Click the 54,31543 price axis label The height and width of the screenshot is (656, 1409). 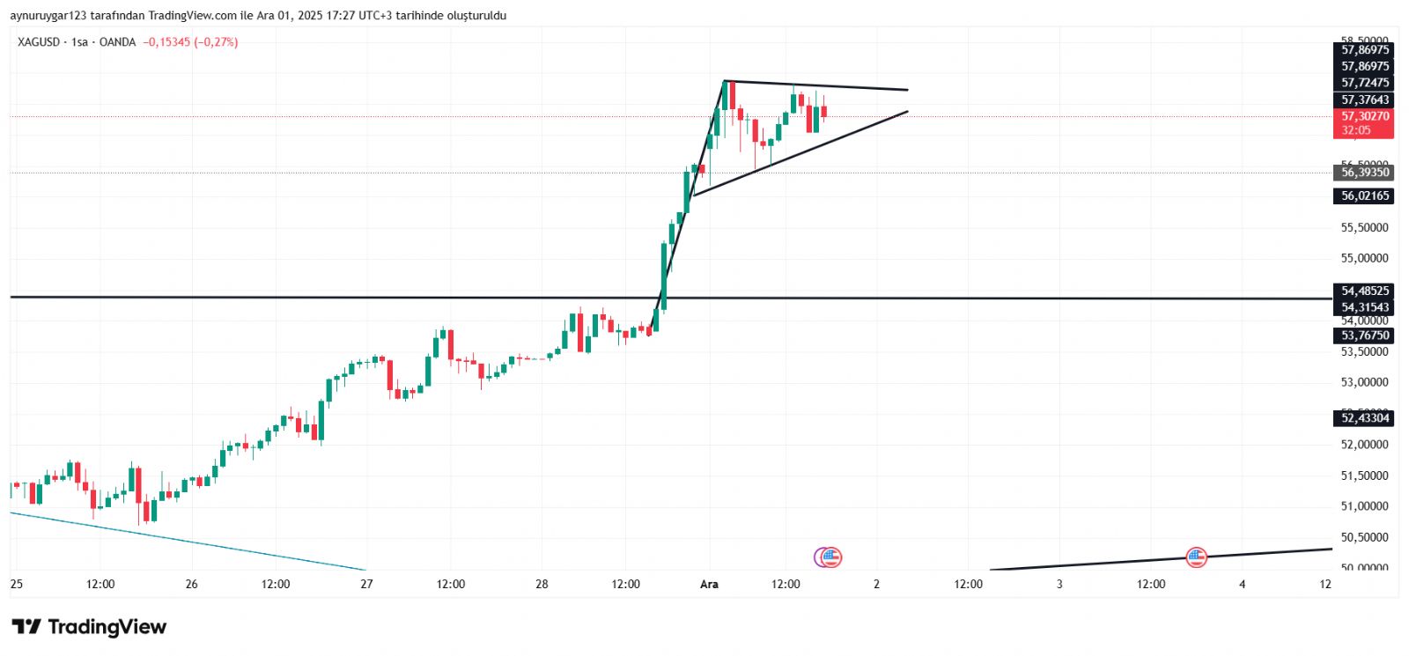pos(1364,307)
